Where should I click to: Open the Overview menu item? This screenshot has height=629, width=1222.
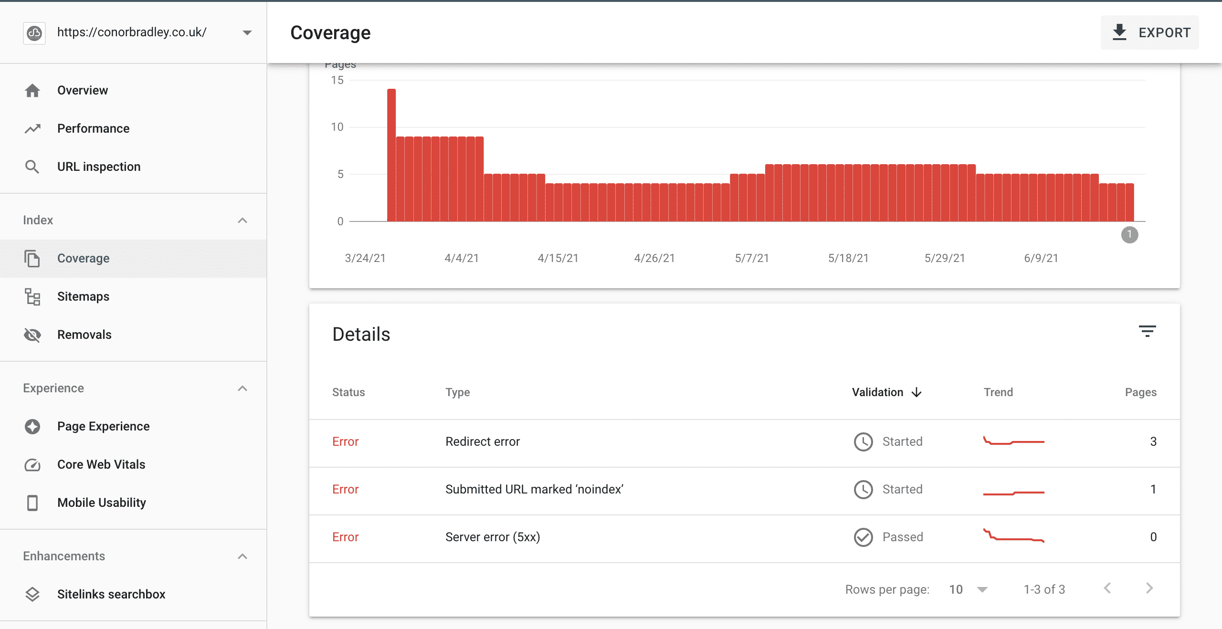tap(133, 90)
